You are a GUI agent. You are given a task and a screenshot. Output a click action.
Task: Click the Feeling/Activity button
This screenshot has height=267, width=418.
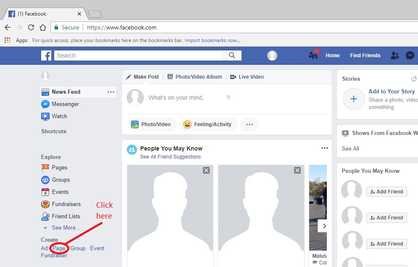tap(208, 124)
